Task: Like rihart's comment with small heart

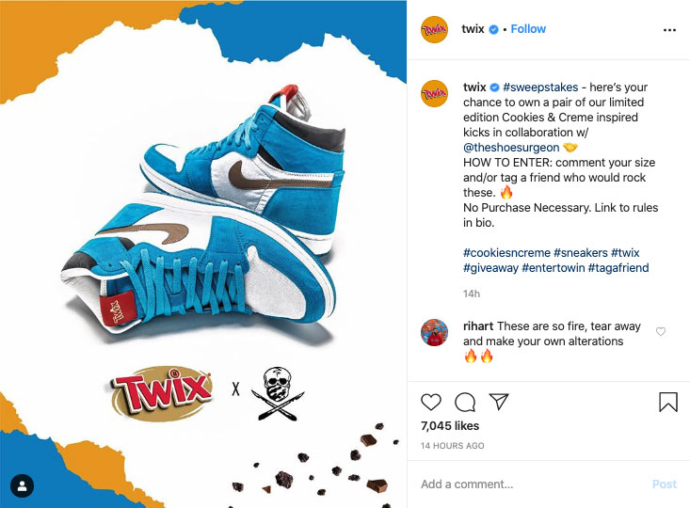Action: pyautogui.click(x=661, y=332)
